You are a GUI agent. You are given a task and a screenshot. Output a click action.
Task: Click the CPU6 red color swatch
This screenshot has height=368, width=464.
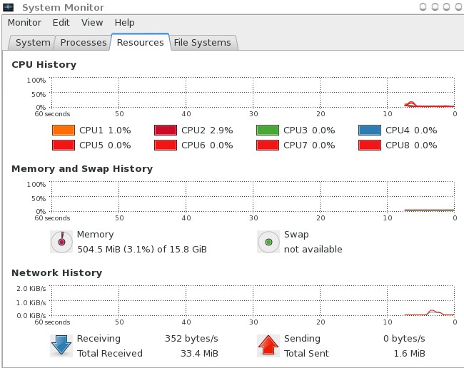click(166, 145)
